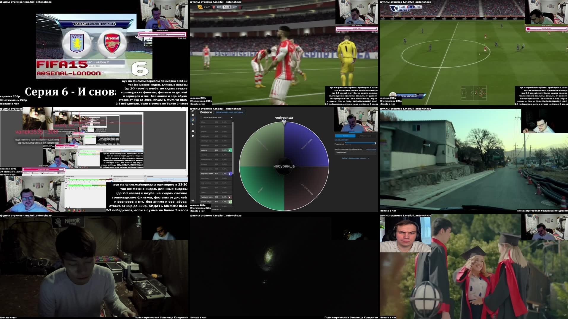This screenshot has width=568, height=319.
Task: Click the eye icon on фильм рандо lot row
Action: click(x=229, y=201)
